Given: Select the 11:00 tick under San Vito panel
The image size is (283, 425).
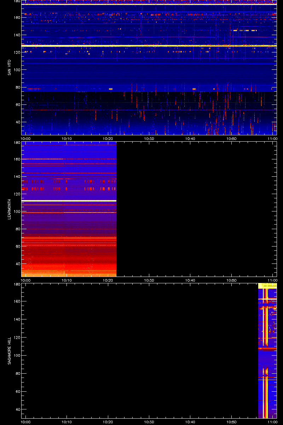Looking at the screenshot, I should click(x=272, y=138).
